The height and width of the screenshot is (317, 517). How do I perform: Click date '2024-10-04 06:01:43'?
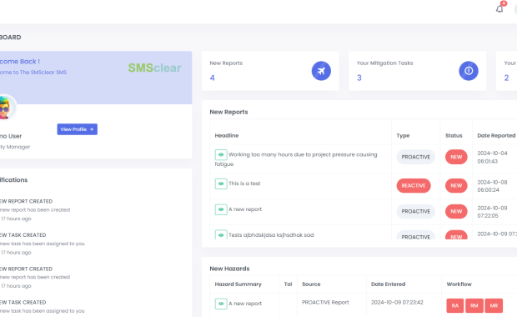(x=492, y=158)
